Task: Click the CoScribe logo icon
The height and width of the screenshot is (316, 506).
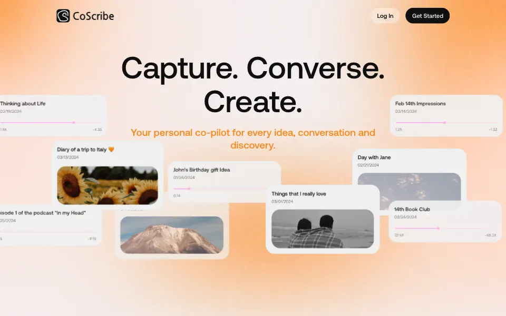Action: click(x=63, y=16)
